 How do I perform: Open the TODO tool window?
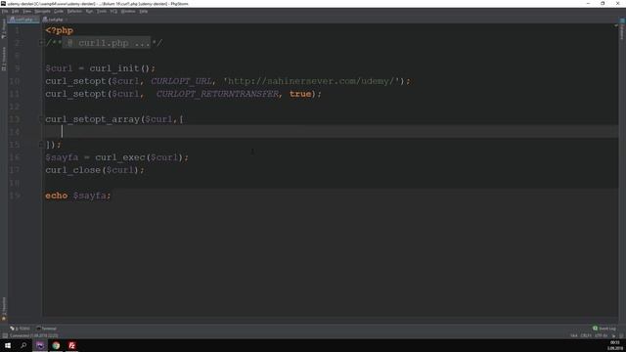pos(20,329)
